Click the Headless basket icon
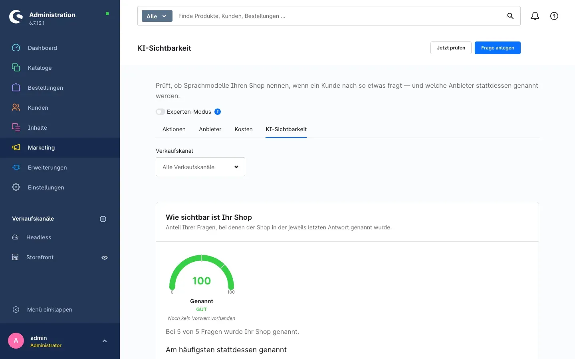The height and width of the screenshot is (359, 575). [x=15, y=237]
